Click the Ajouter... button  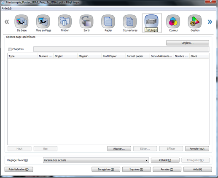pyautogui.click(x=119, y=148)
